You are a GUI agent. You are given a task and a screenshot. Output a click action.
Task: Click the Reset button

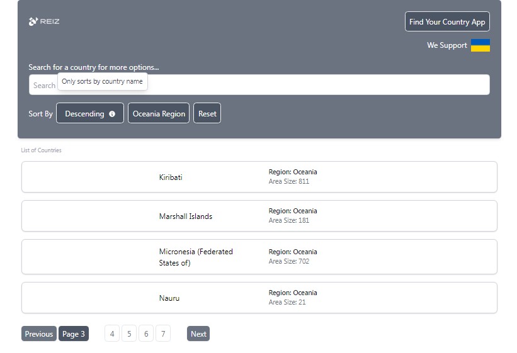pyautogui.click(x=207, y=114)
